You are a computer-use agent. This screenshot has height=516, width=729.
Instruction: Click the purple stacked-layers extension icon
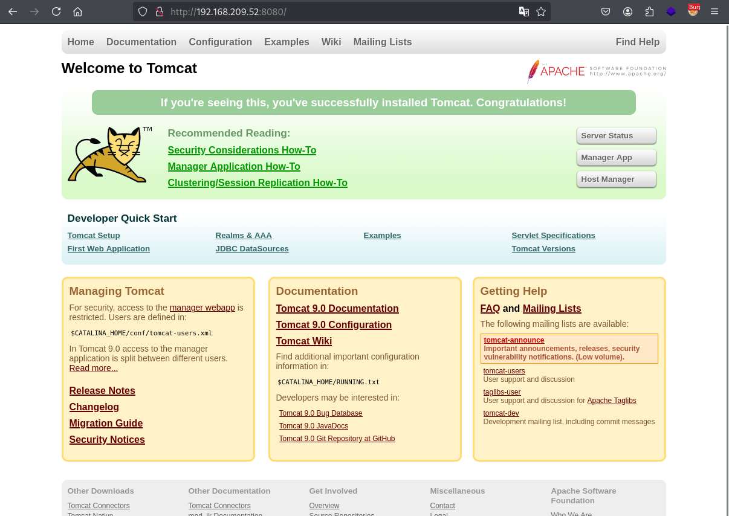tap(671, 11)
